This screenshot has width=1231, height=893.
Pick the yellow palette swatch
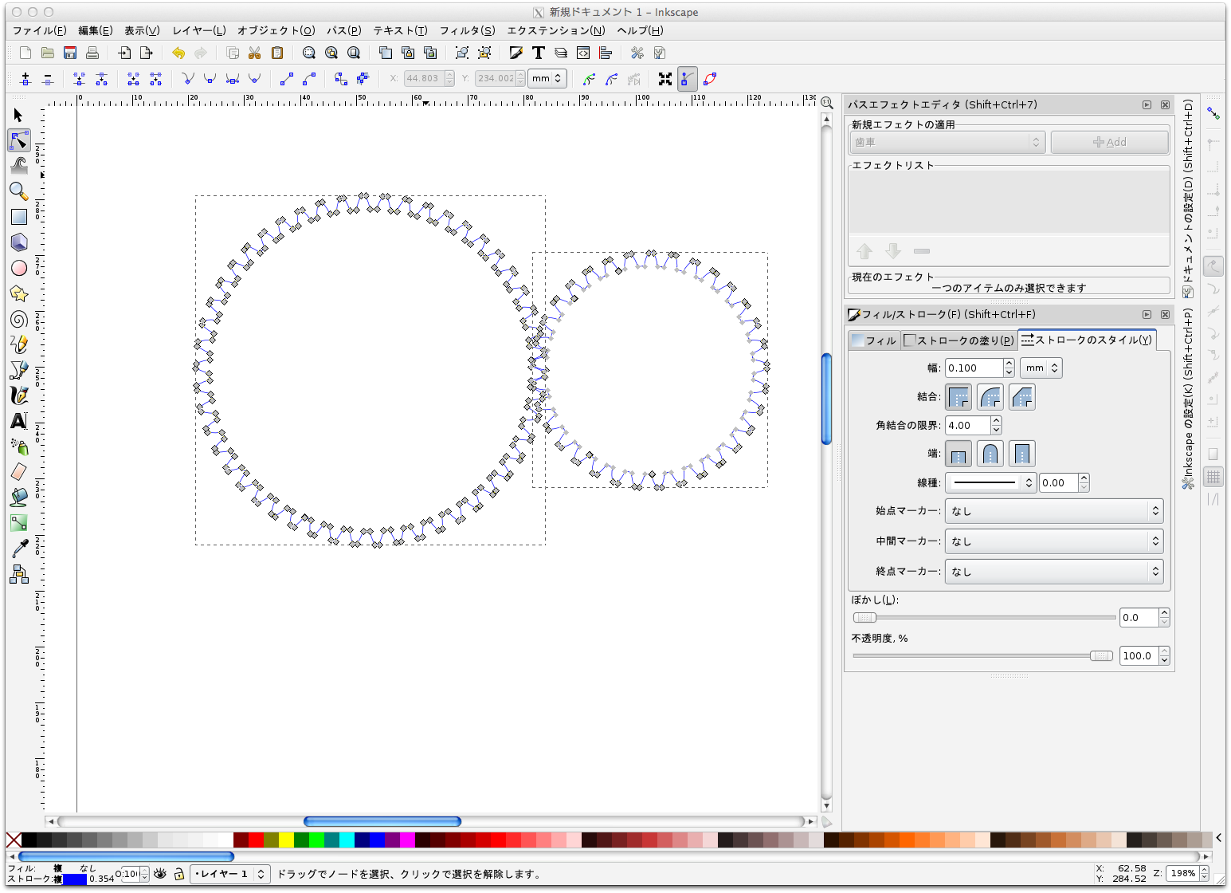coord(286,840)
